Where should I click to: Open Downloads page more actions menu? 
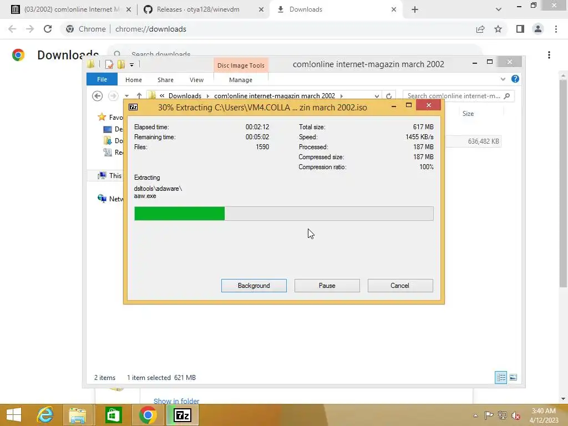549,55
